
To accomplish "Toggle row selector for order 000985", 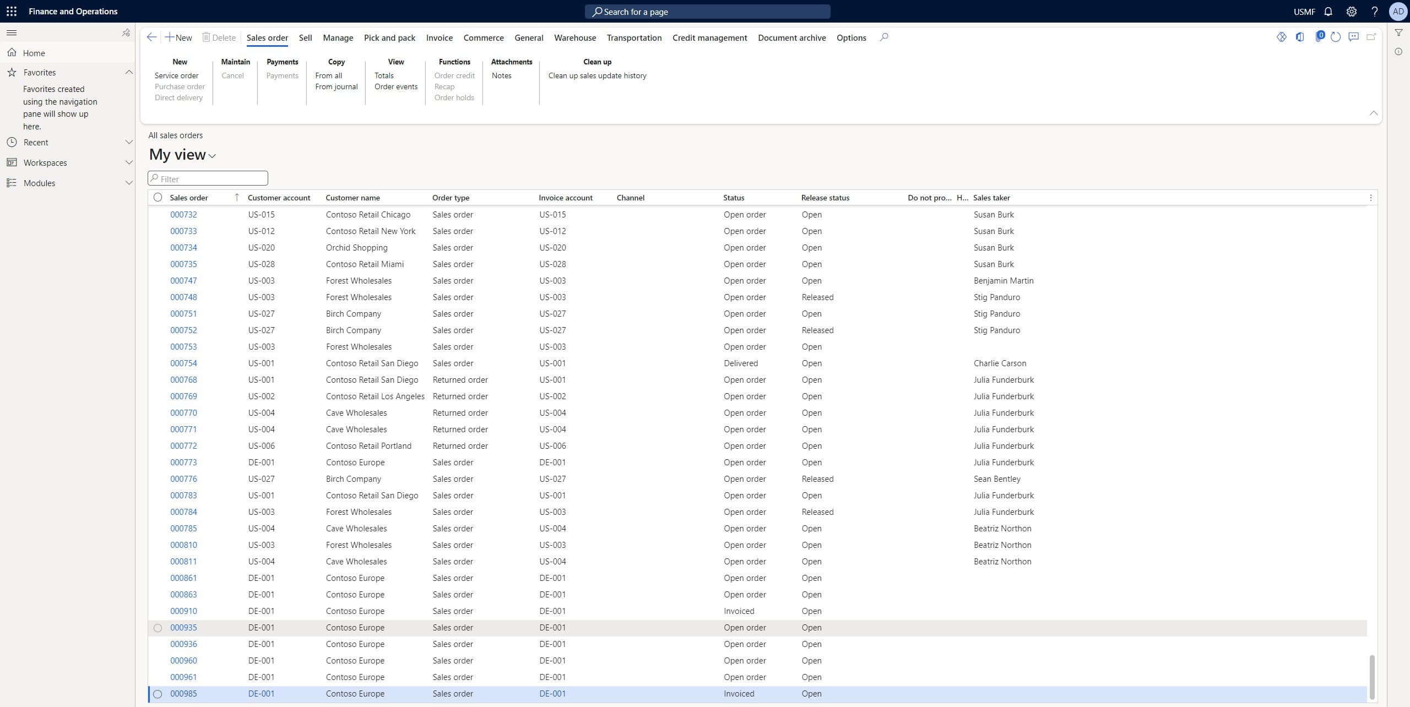I will (x=158, y=694).
